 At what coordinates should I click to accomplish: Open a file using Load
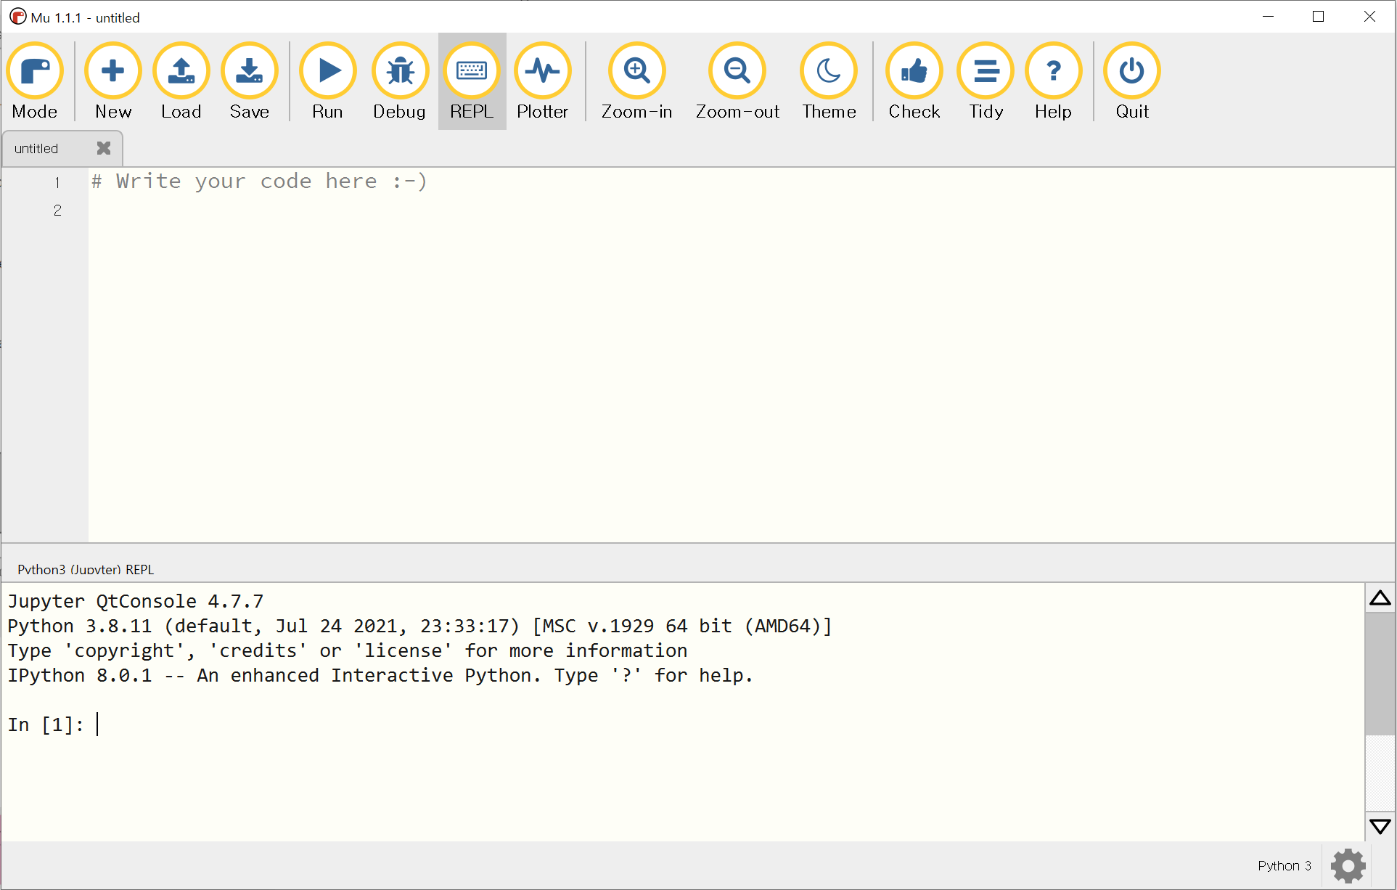[181, 71]
